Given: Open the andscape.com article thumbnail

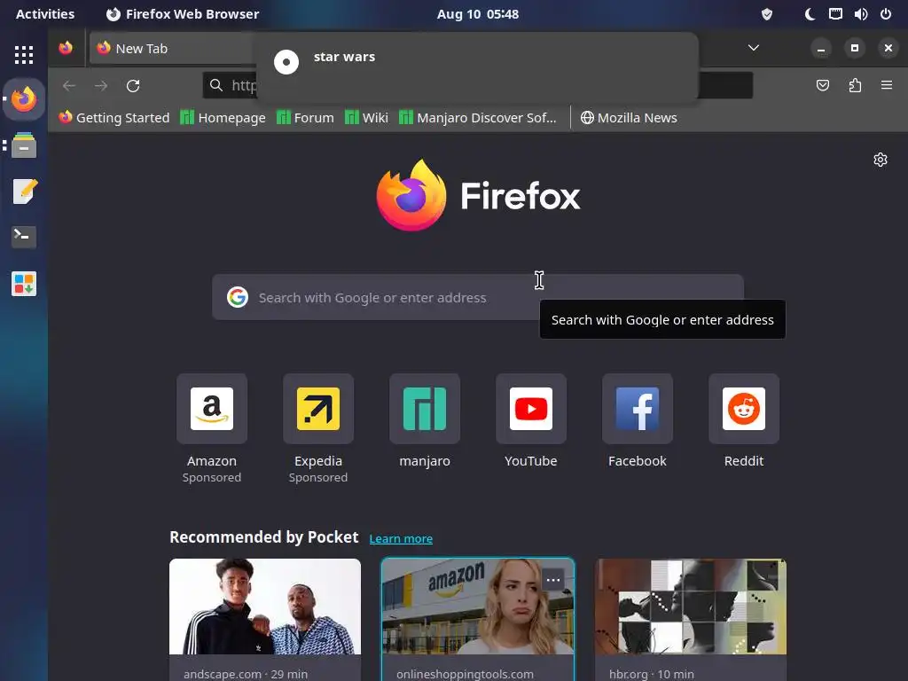Looking at the screenshot, I should coord(265,607).
